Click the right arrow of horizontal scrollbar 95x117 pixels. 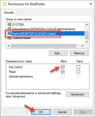82,46
